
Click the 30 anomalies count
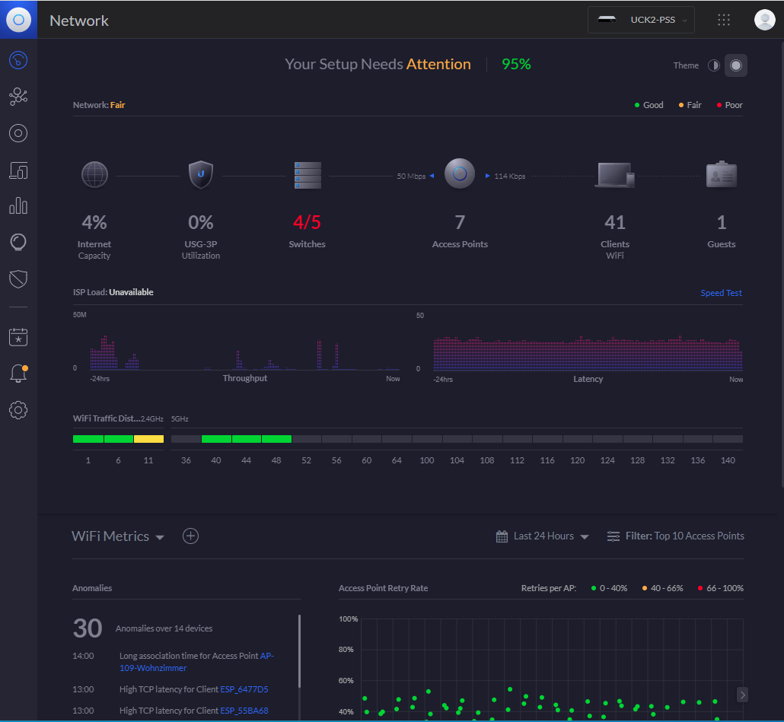click(x=88, y=628)
